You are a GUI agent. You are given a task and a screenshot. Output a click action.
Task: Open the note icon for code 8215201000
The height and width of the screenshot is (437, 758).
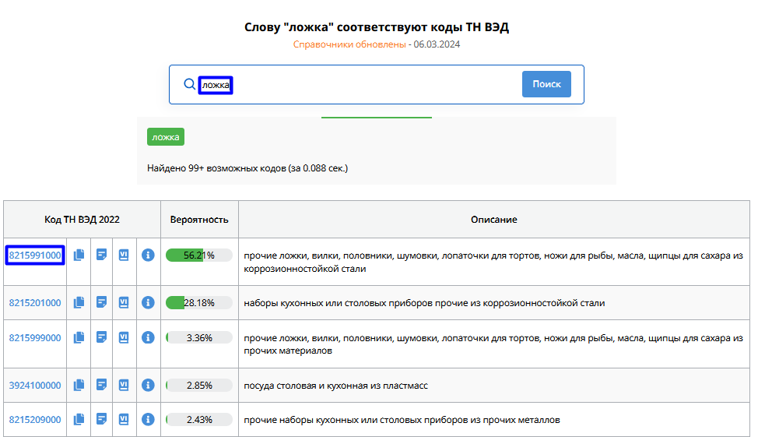101,302
